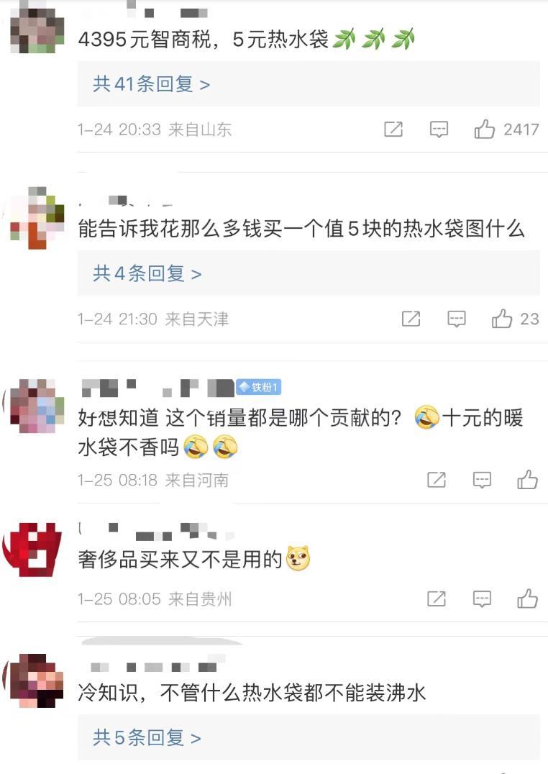
Task: Open avatar of 冷知识 commenter
Action: (35, 680)
